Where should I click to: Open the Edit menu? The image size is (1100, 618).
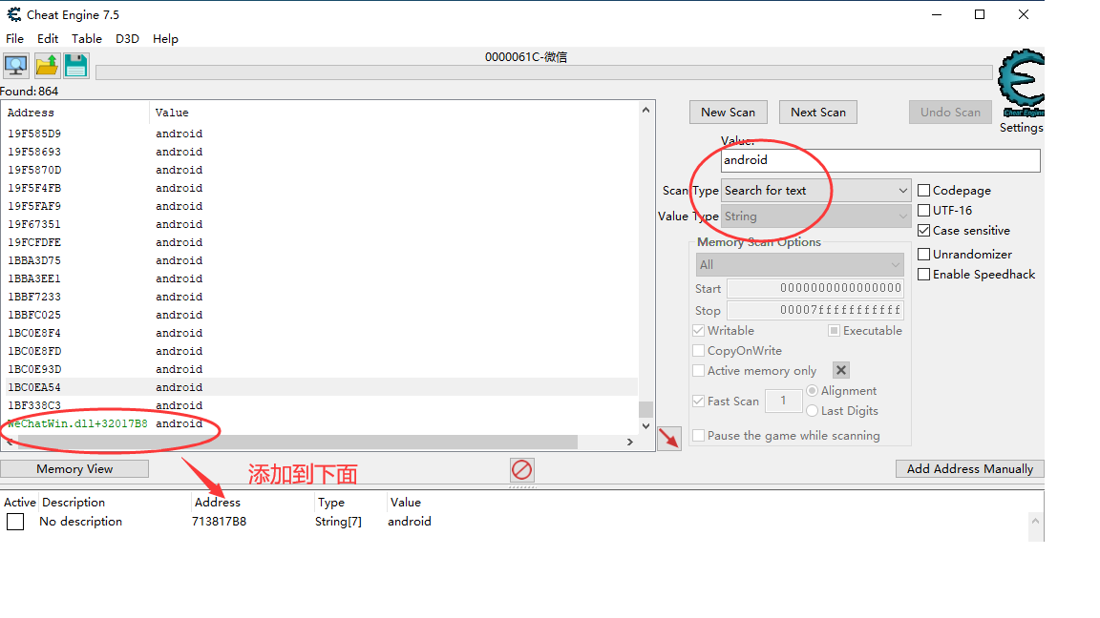(48, 38)
